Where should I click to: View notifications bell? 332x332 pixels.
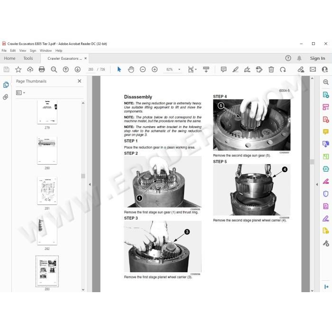point(299,58)
